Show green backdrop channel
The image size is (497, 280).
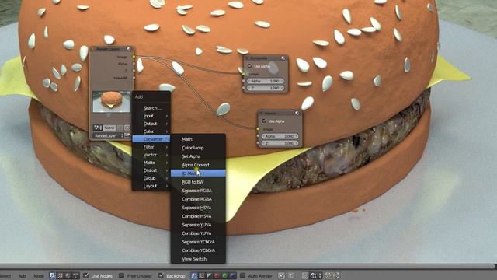[224, 275]
